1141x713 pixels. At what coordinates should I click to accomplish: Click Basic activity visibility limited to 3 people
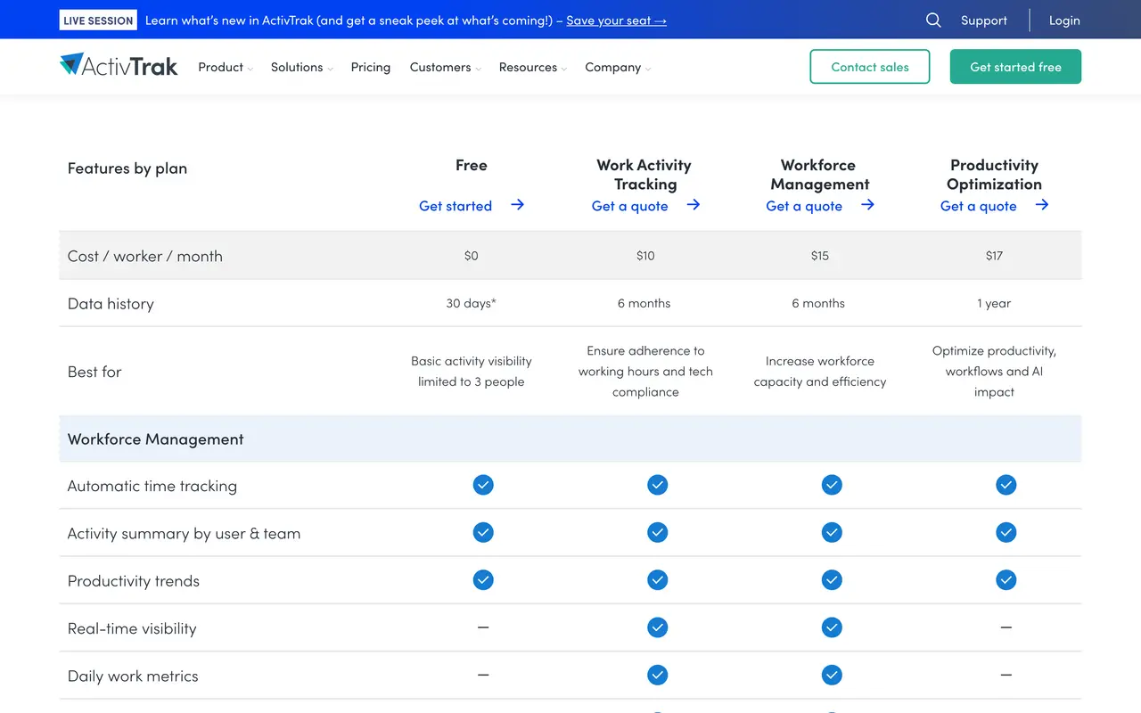click(472, 371)
